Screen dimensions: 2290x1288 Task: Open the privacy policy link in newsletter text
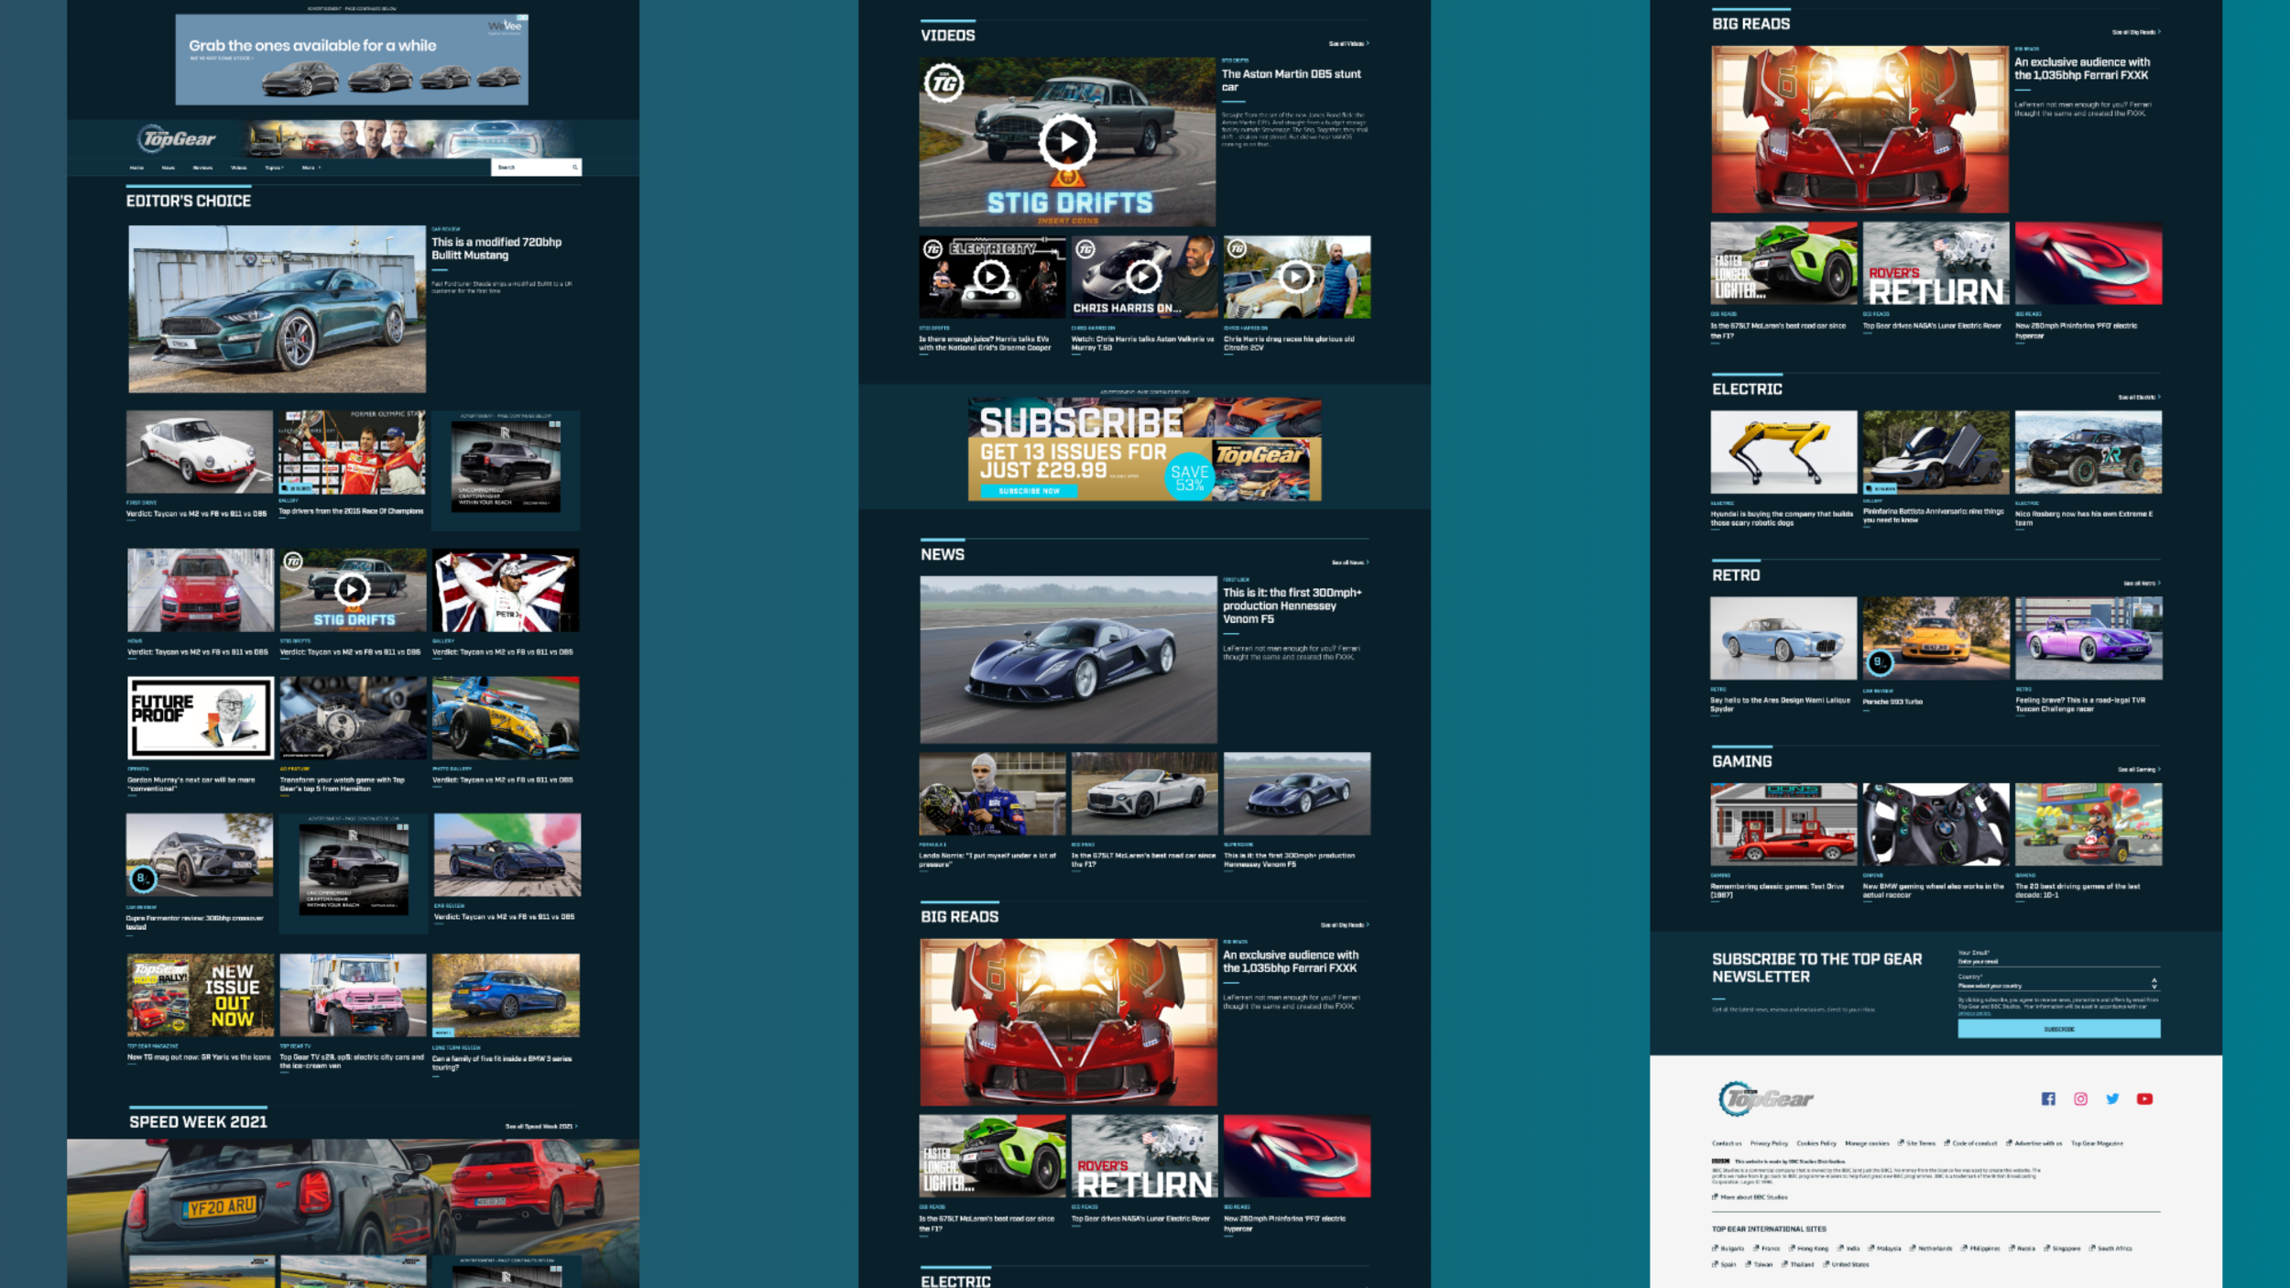click(1974, 1014)
